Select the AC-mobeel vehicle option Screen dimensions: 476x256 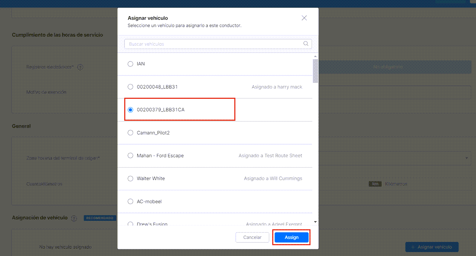coord(131,201)
